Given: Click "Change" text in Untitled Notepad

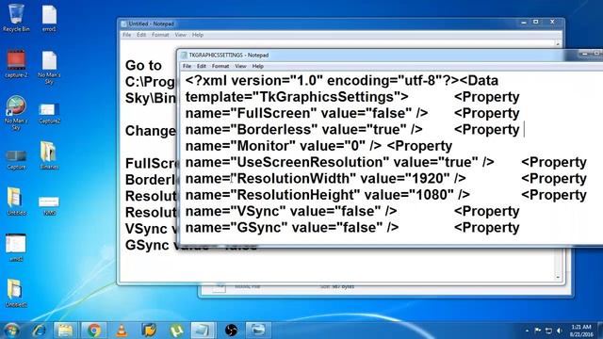Looking at the screenshot, I should coord(150,131).
